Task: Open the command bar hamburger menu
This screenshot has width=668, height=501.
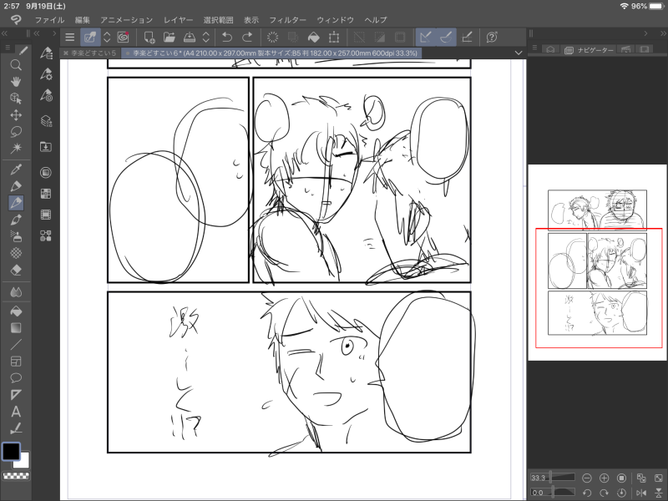Action: [70, 38]
